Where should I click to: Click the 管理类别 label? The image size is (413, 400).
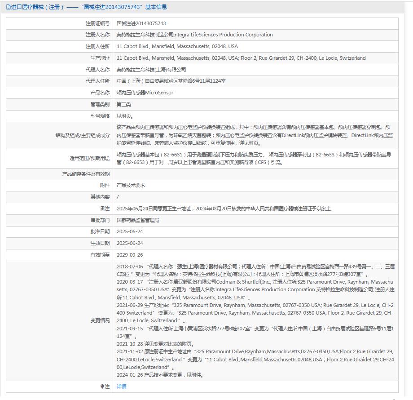pyautogui.click(x=100, y=104)
